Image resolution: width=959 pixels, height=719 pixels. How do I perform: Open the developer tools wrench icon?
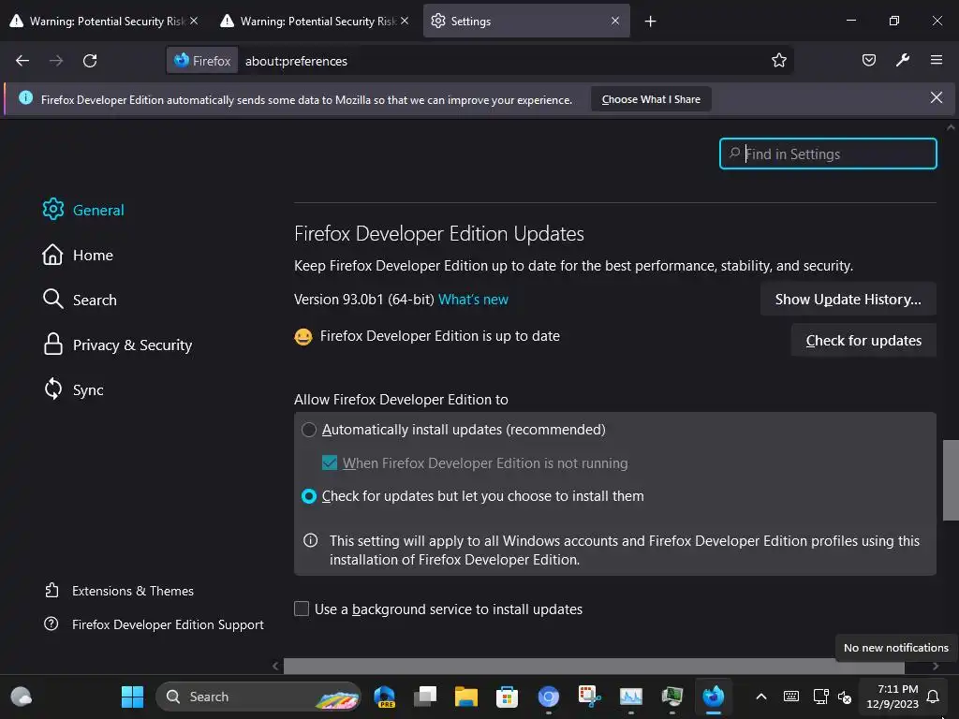902,60
